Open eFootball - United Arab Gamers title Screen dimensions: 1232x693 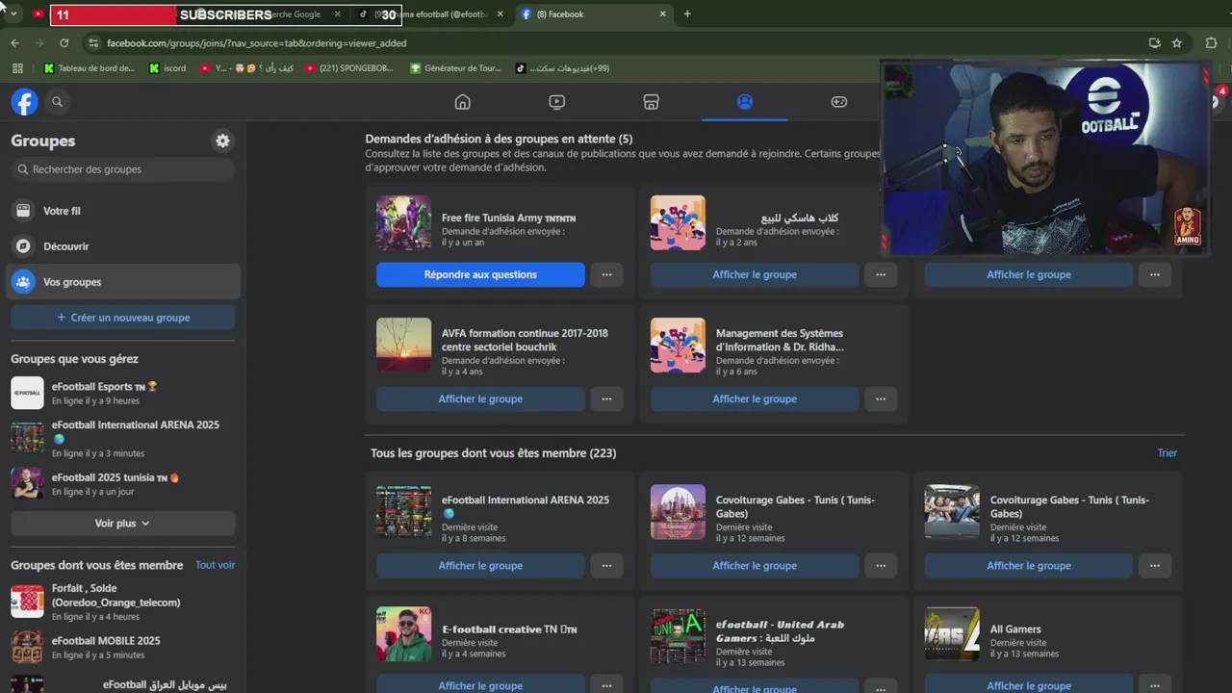[x=780, y=630]
